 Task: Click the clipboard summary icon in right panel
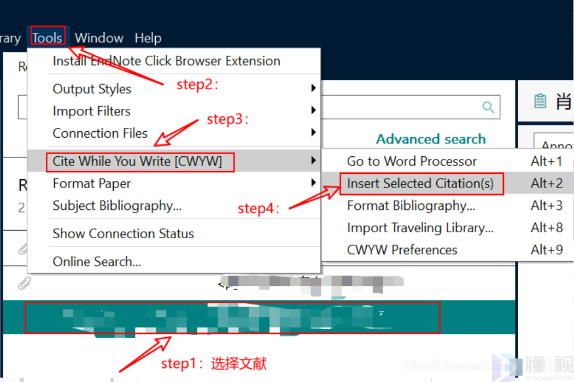click(x=540, y=101)
